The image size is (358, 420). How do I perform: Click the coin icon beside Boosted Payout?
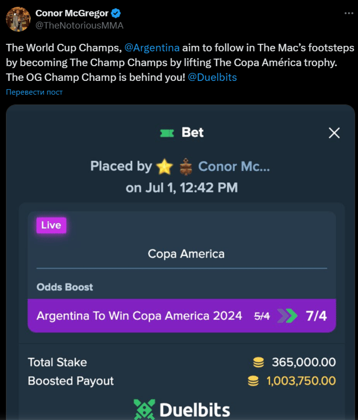pyautogui.click(x=253, y=381)
